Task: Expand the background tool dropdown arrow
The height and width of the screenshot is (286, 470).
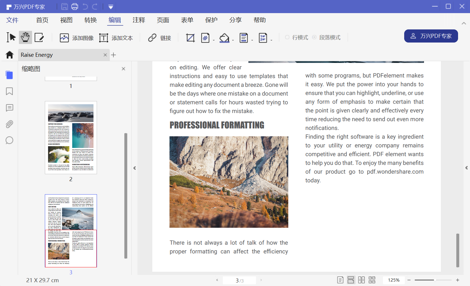Action: 233,40
